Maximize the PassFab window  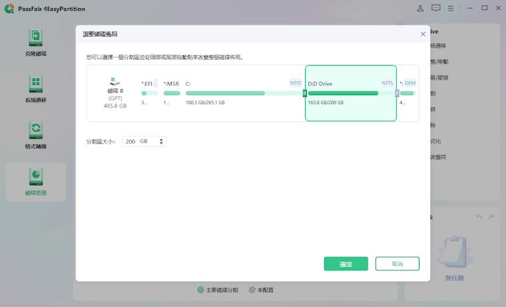[485, 8]
